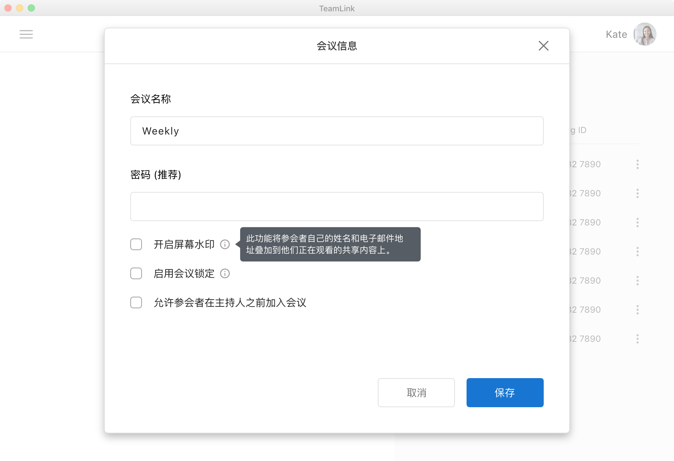The width and height of the screenshot is (674, 461).
Task: Click the Kate username label
Action: (x=616, y=34)
